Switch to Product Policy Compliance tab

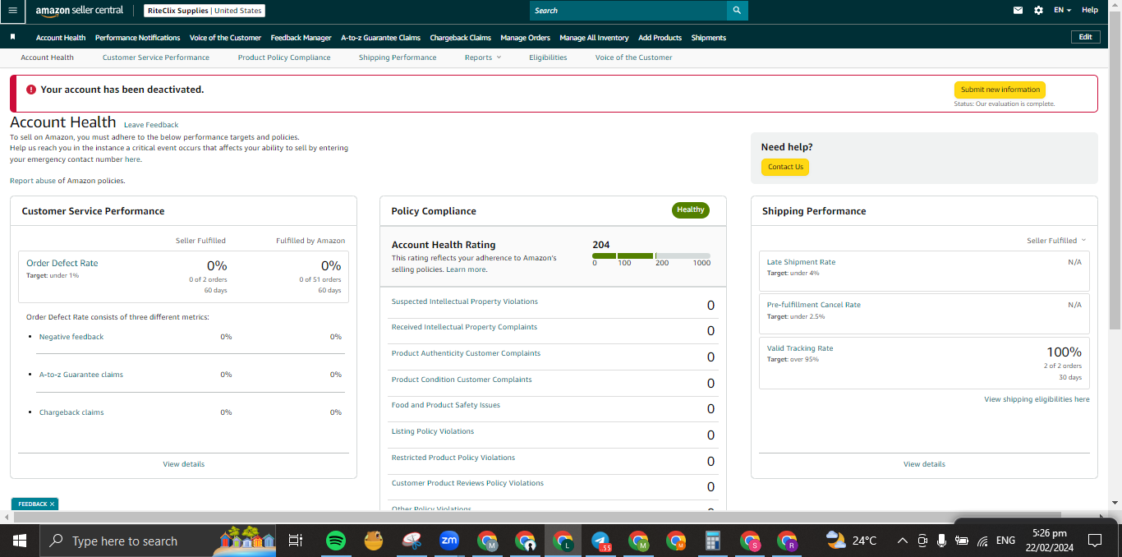tap(284, 58)
